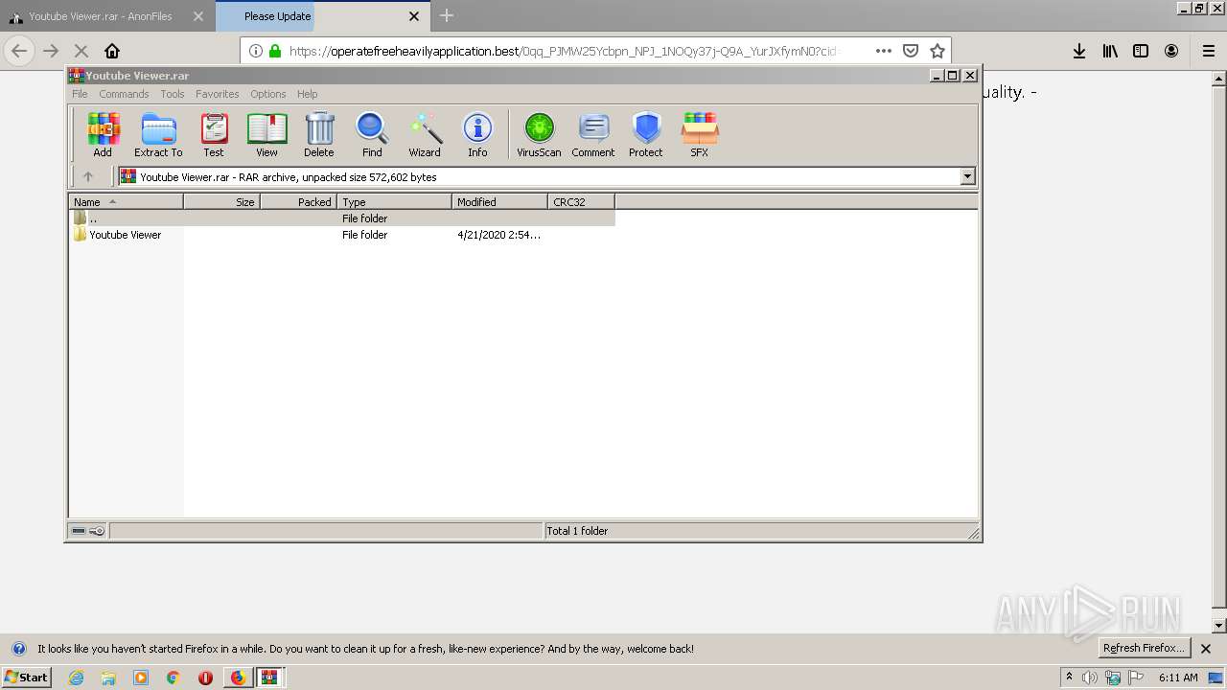1227x690 pixels.
Task: Open the Commands menu
Action: [x=124, y=94]
